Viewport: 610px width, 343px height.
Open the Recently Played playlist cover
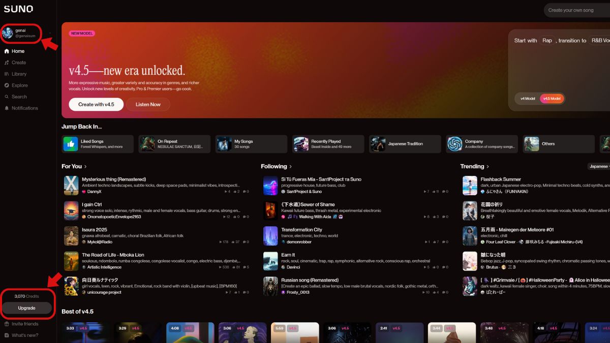tap(301, 144)
